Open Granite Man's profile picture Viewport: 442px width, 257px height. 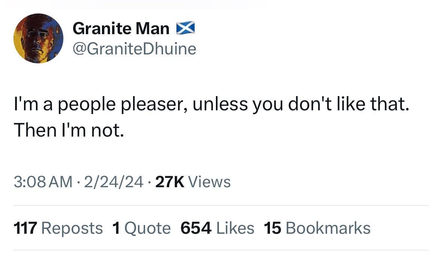pyautogui.click(x=38, y=38)
